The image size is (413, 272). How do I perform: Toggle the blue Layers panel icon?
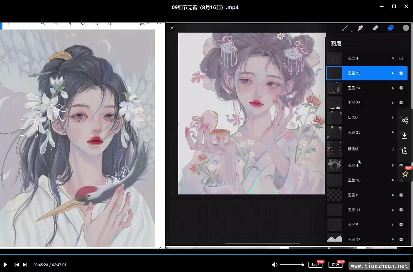[x=391, y=28]
